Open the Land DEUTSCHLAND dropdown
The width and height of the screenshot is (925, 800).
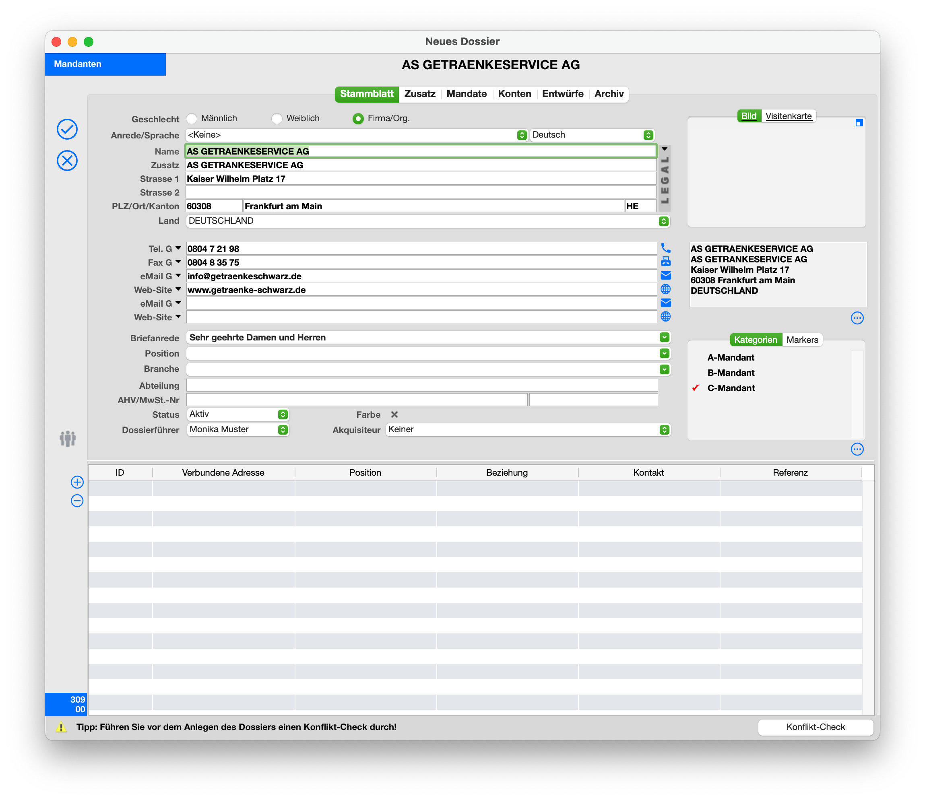427,221
